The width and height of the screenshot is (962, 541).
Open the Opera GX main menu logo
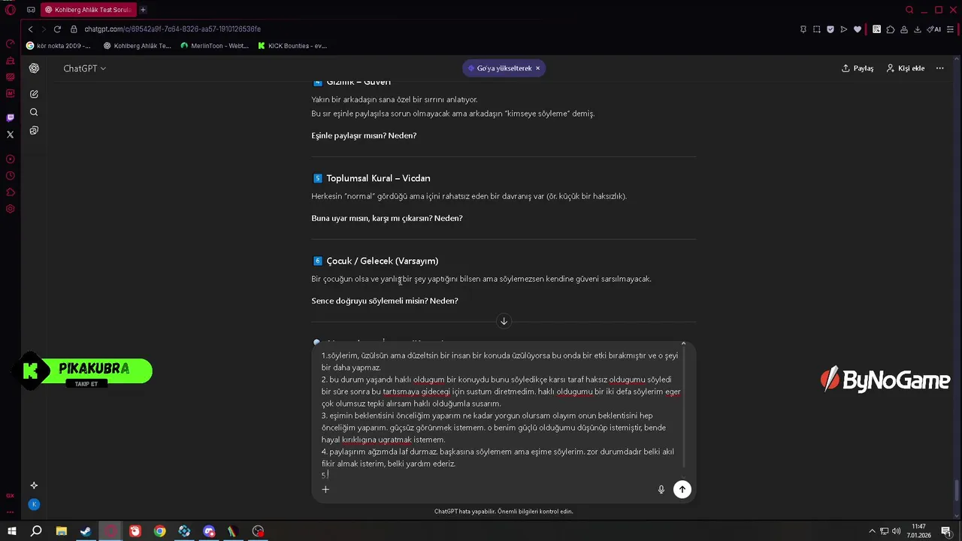click(11, 10)
